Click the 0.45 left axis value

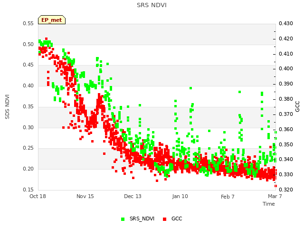click(28, 65)
